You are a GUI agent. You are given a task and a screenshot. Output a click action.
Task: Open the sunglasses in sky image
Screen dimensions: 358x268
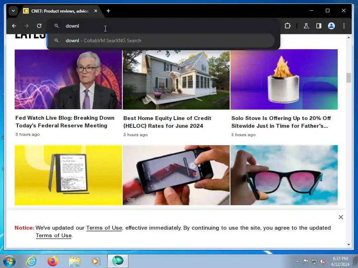(284, 175)
